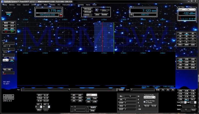Open the FlexControl menu
Screen dimensions: 199x114
coord(66,5)
